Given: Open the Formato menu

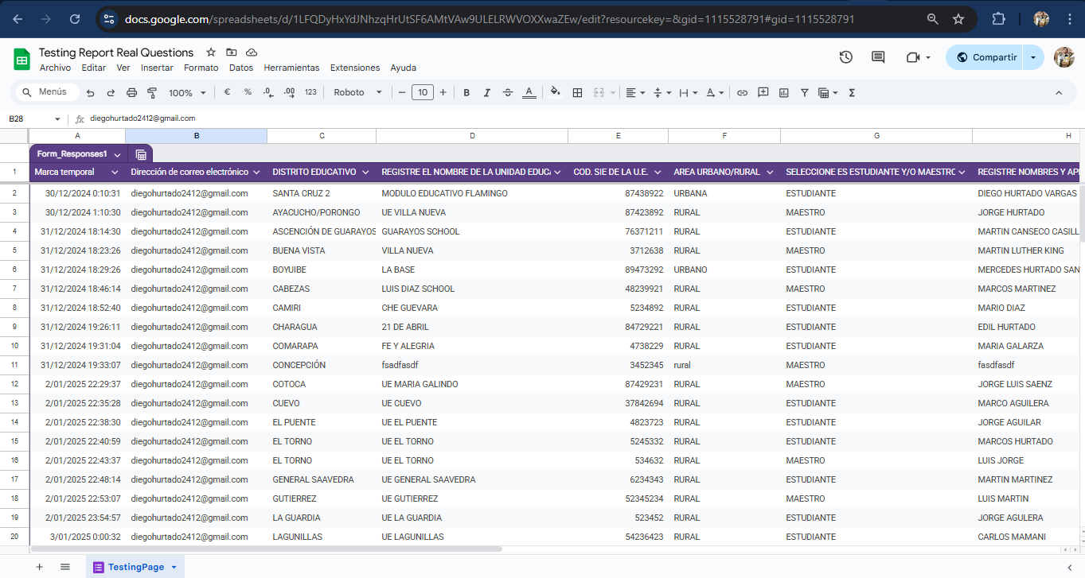Looking at the screenshot, I should 201,68.
